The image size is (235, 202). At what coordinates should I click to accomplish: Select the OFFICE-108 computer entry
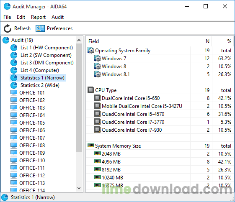point(32,146)
